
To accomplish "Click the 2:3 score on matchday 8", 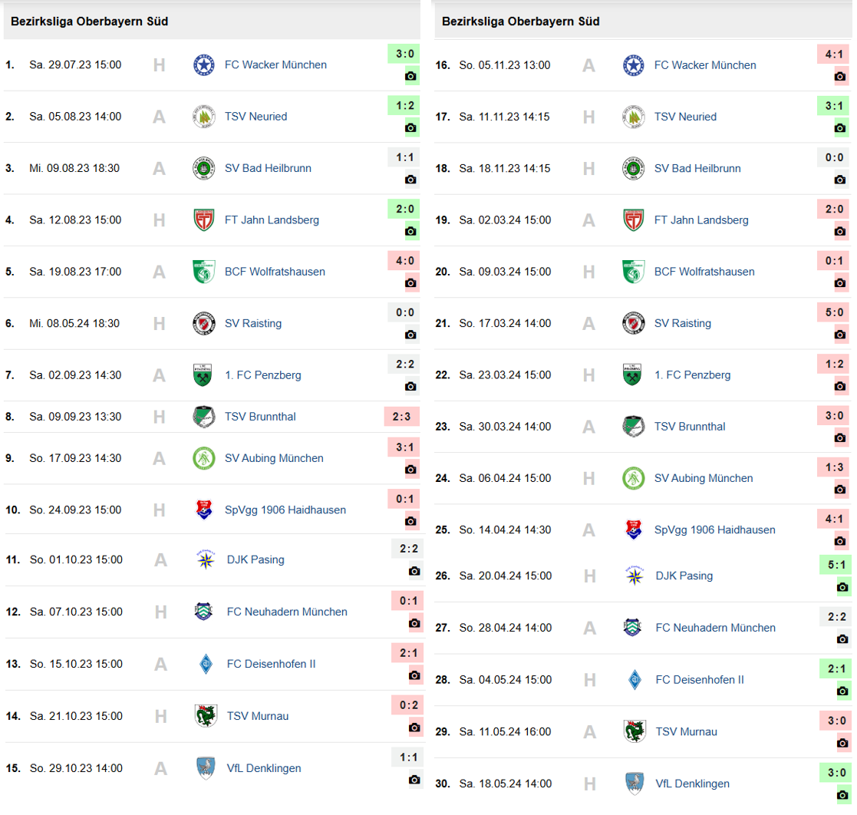I will click(x=402, y=417).
